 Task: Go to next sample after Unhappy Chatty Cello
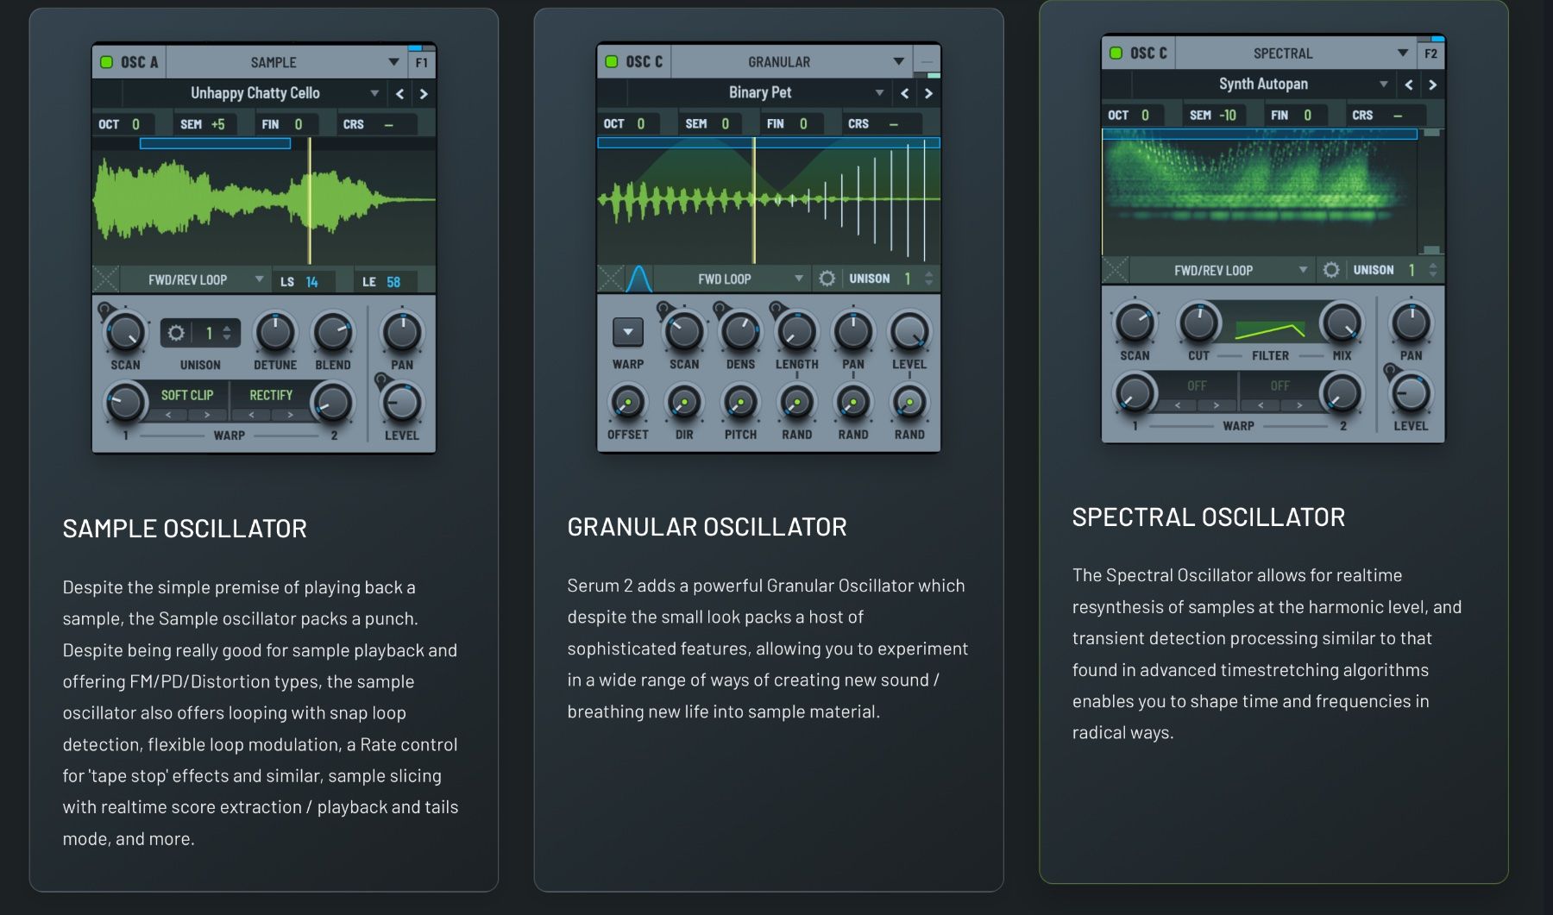tap(423, 94)
